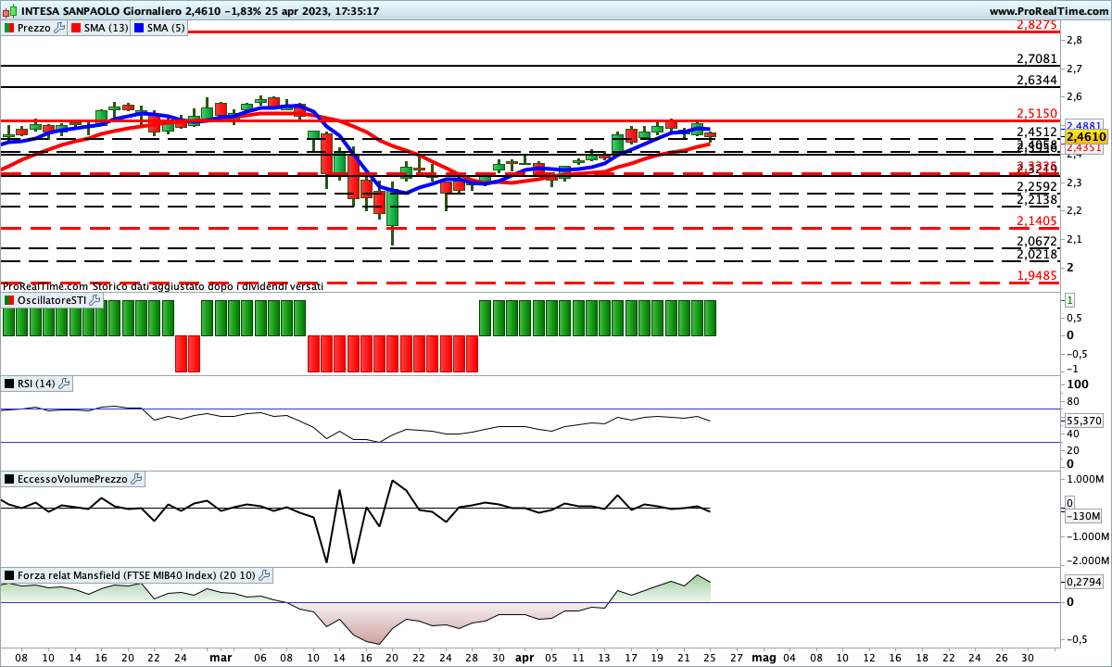
Task: Click the apr month label on the time axis
Action: click(x=525, y=657)
